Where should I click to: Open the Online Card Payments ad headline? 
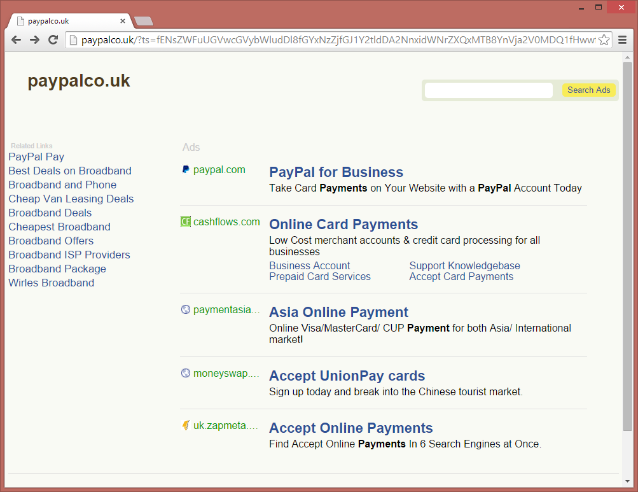[343, 225]
